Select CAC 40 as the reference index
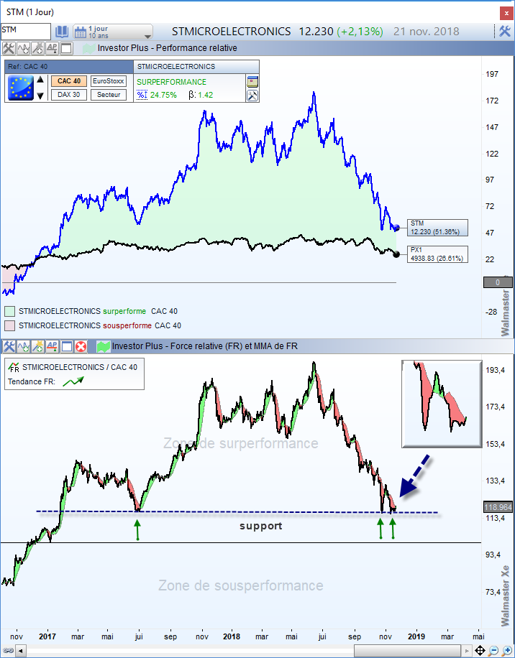The height and width of the screenshot is (658, 515). pos(69,81)
